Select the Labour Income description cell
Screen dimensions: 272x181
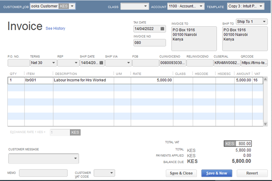[82, 80]
